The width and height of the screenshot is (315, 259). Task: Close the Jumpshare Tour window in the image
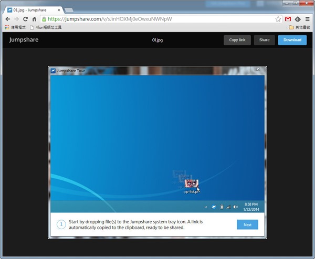click(258, 69)
